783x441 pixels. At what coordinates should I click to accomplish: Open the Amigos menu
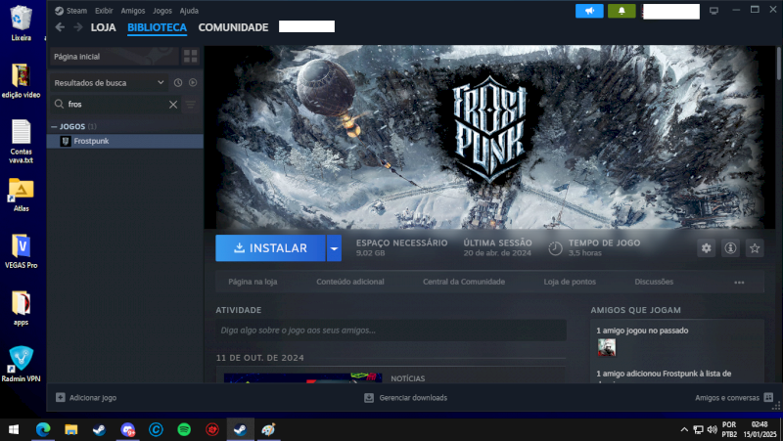click(132, 10)
